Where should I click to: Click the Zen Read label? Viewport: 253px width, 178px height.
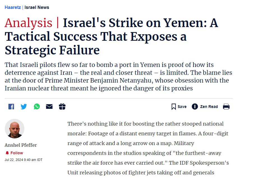(x=209, y=107)
